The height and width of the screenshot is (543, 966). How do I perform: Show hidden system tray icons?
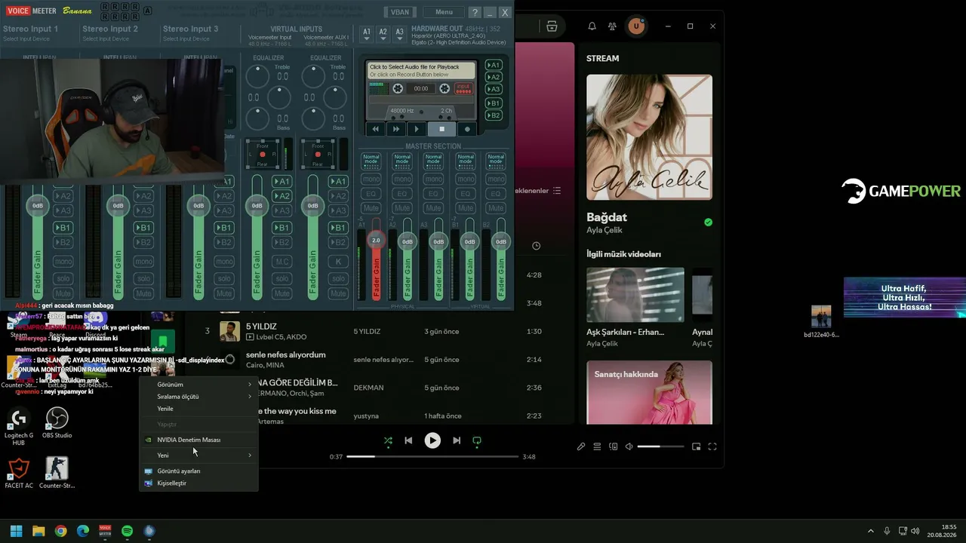coord(870,531)
